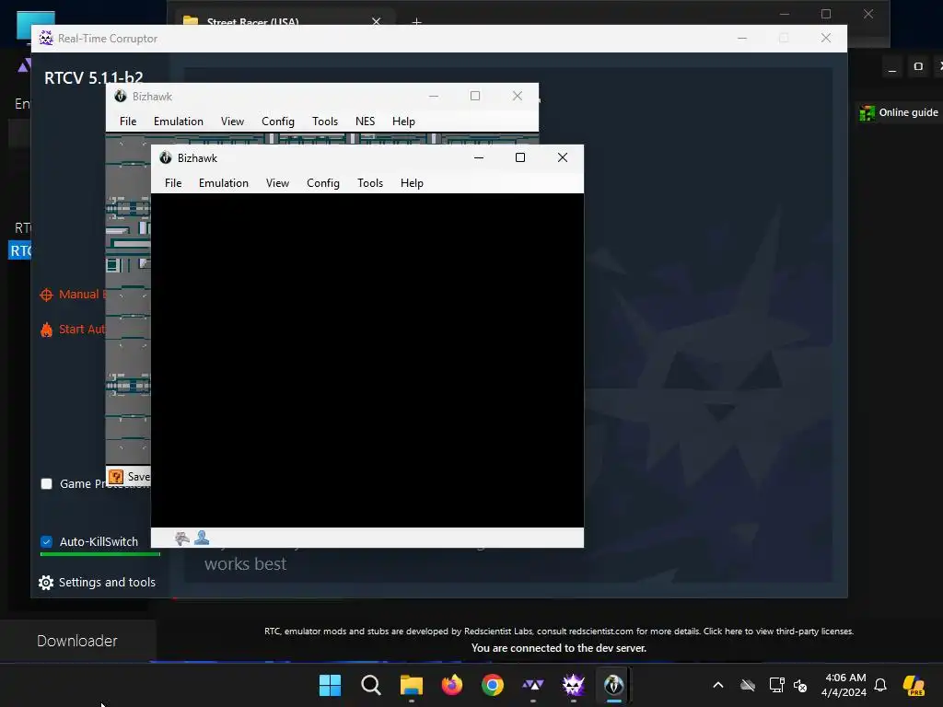
Task: Add new tab next to Street Racer tab
Action: coord(417,22)
